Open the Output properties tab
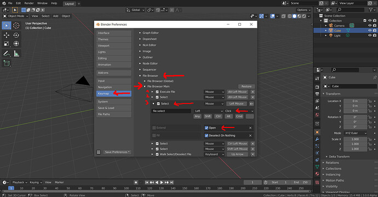 (317, 94)
